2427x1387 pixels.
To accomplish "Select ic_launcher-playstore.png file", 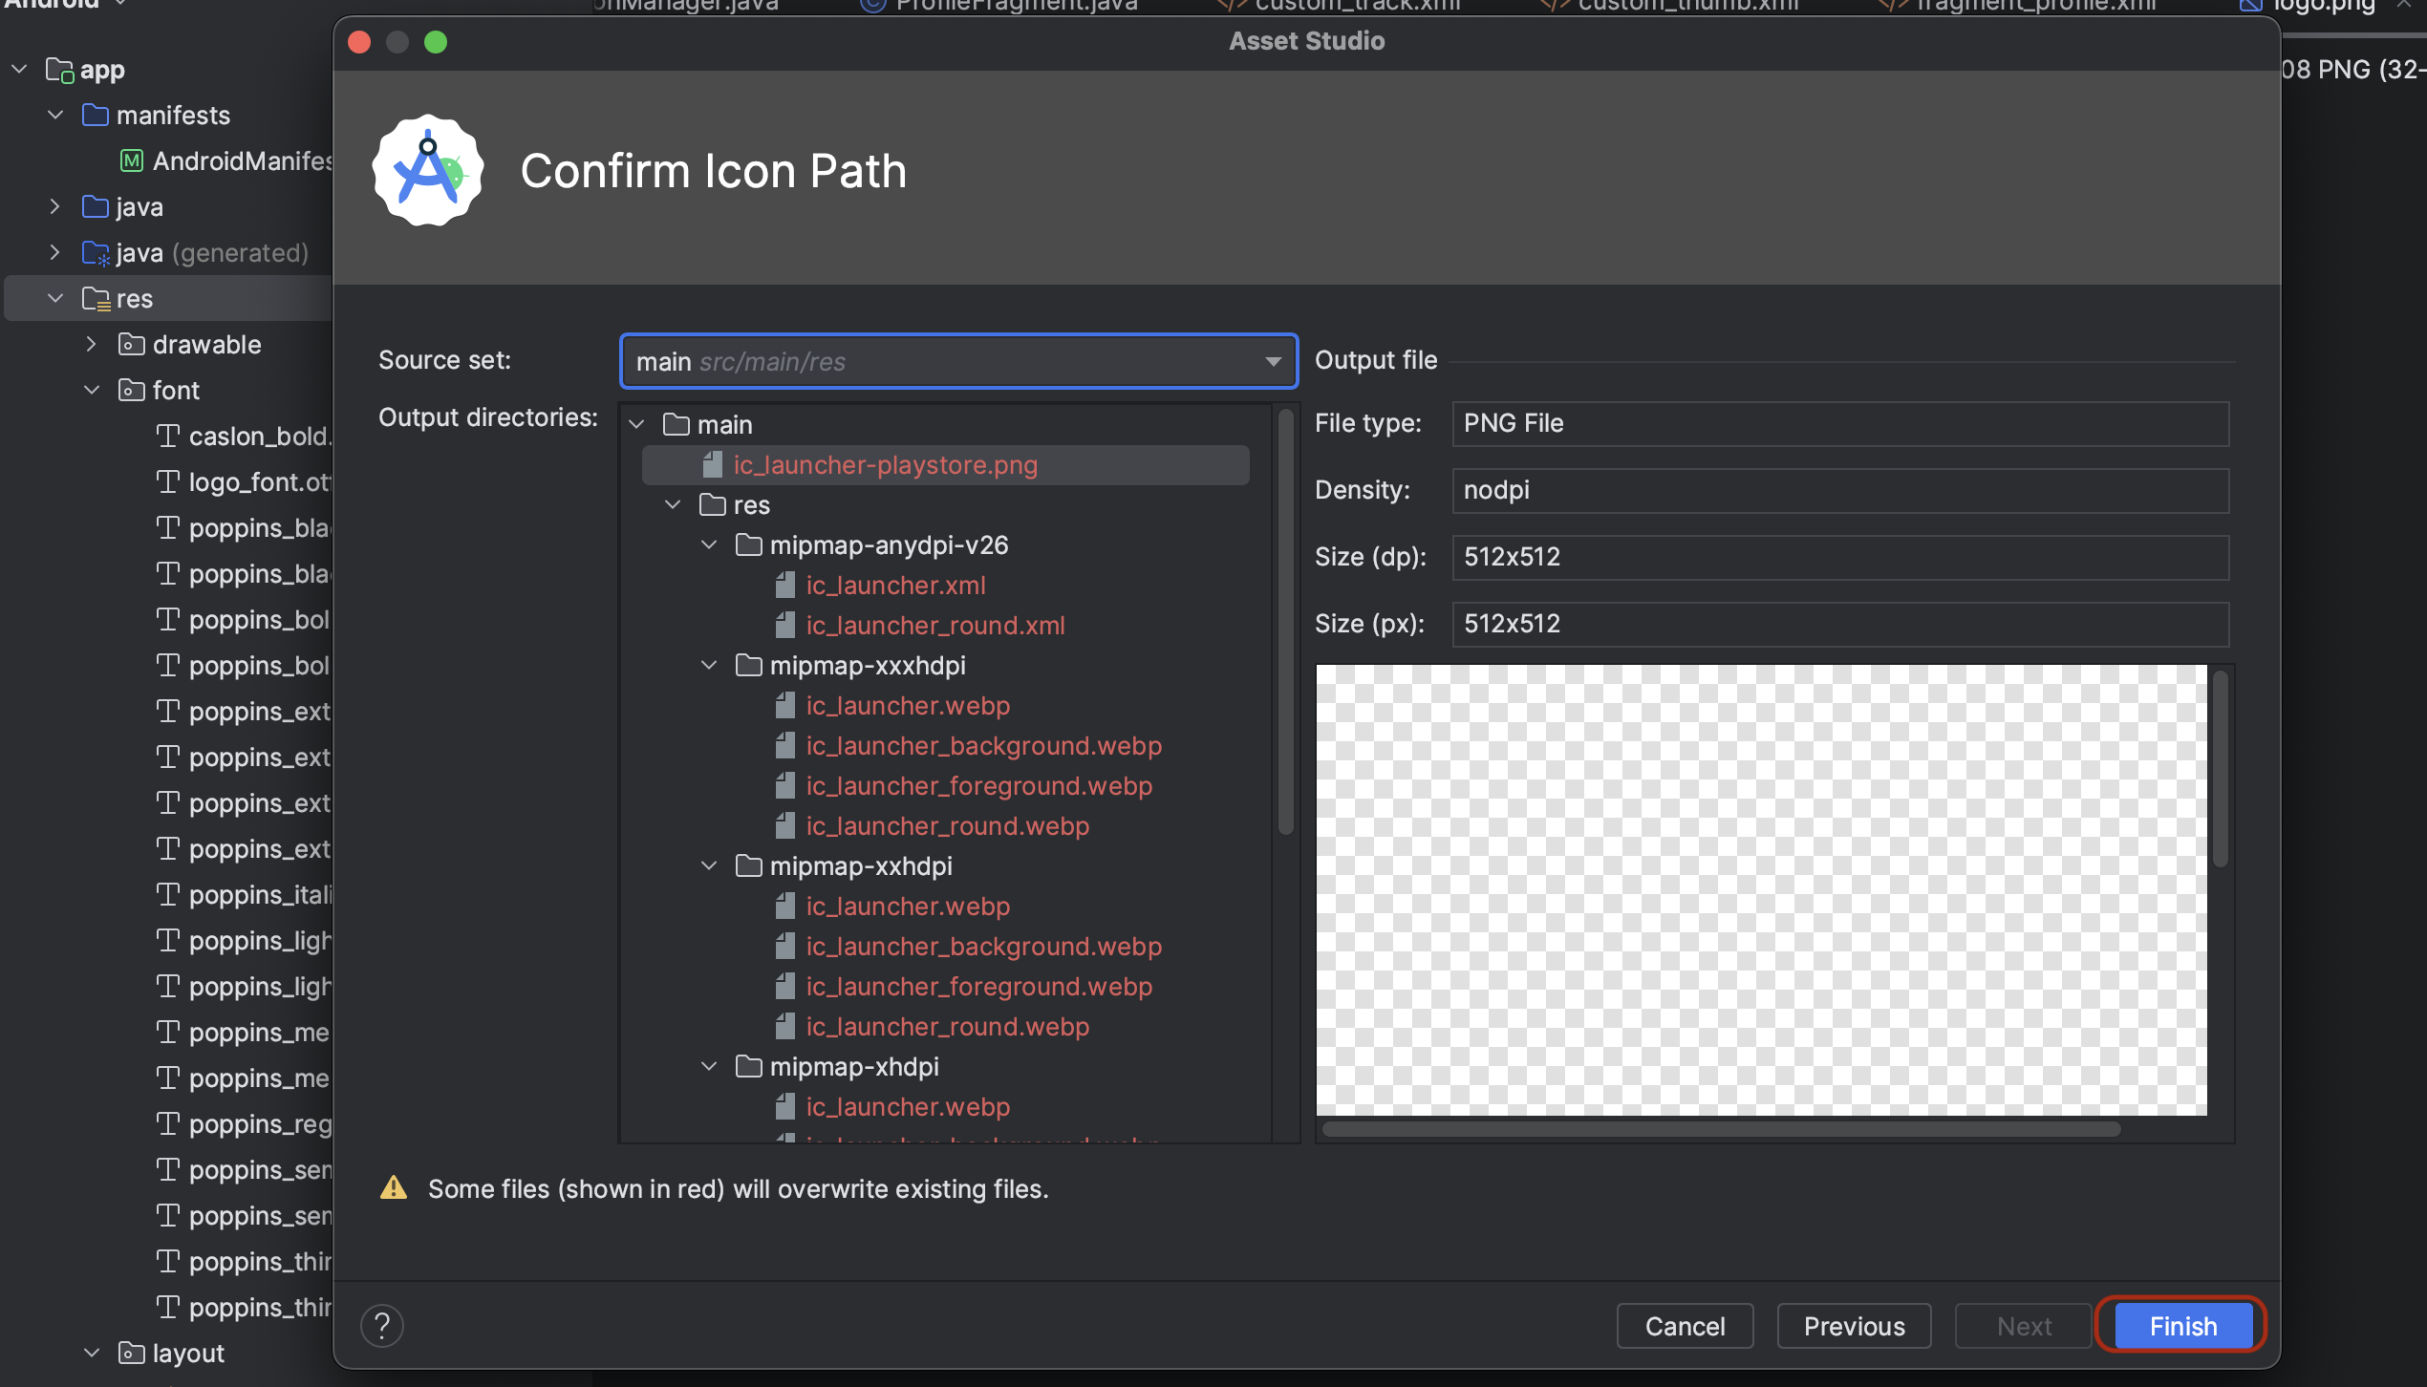I will point(887,465).
